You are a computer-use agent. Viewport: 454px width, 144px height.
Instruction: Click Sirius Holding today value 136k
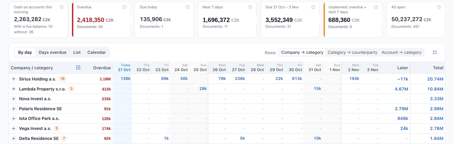coord(126,79)
